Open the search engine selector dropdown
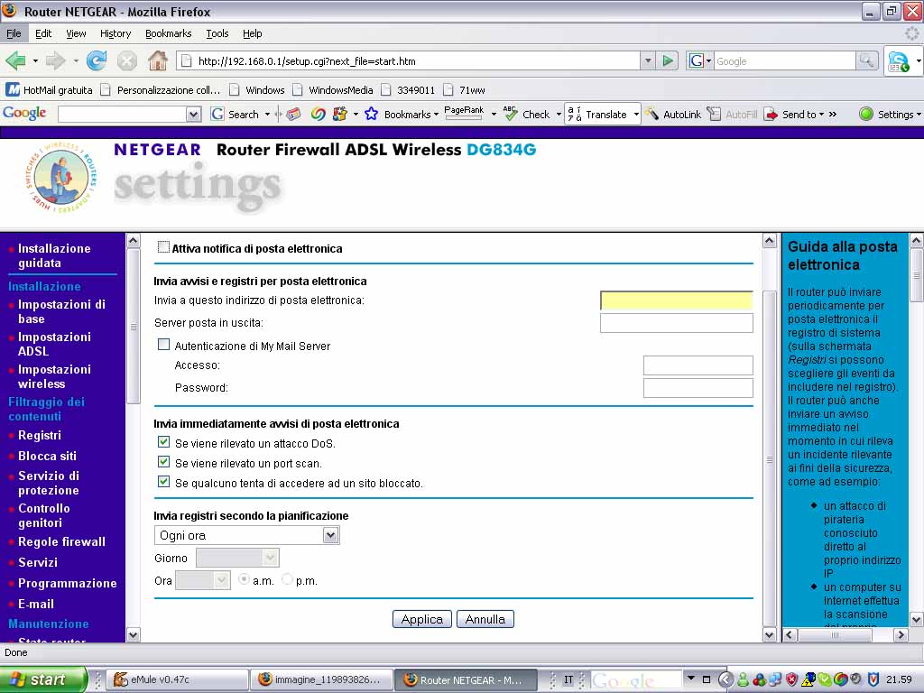Image resolution: width=924 pixels, height=693 pixels. tap(700, 60)
